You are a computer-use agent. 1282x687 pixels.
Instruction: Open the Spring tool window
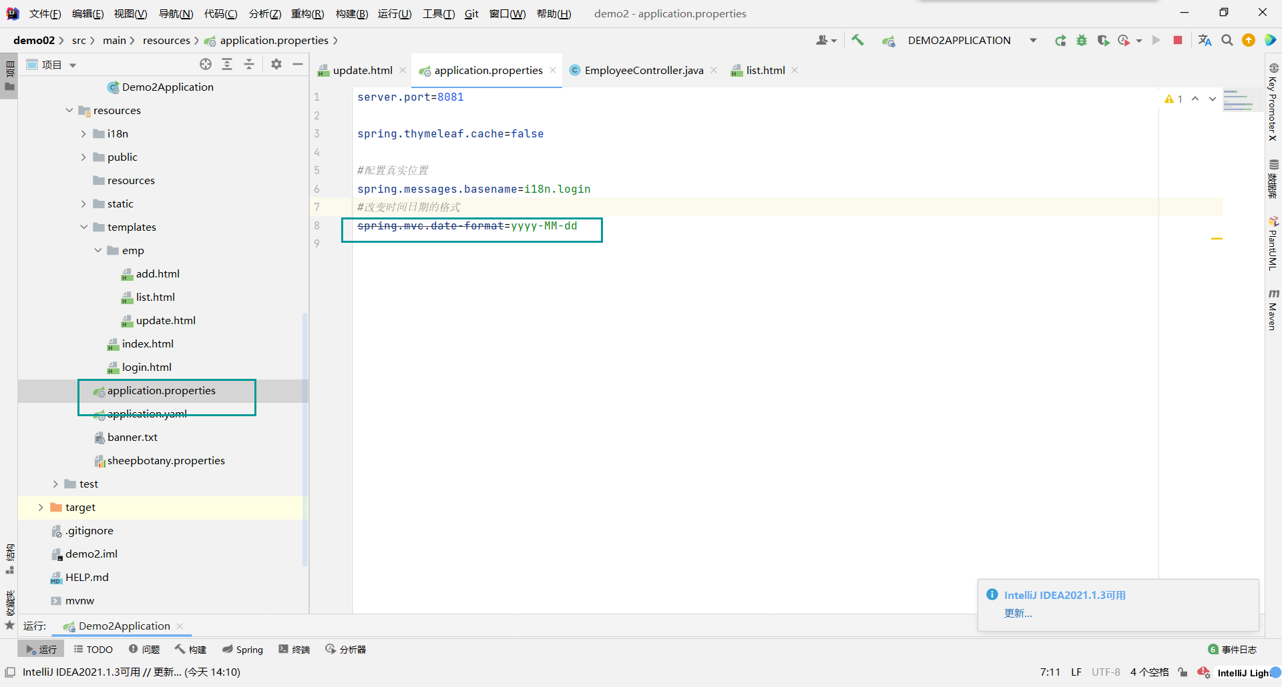click(x=243, y=649)
